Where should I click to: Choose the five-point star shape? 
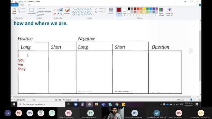79,15
